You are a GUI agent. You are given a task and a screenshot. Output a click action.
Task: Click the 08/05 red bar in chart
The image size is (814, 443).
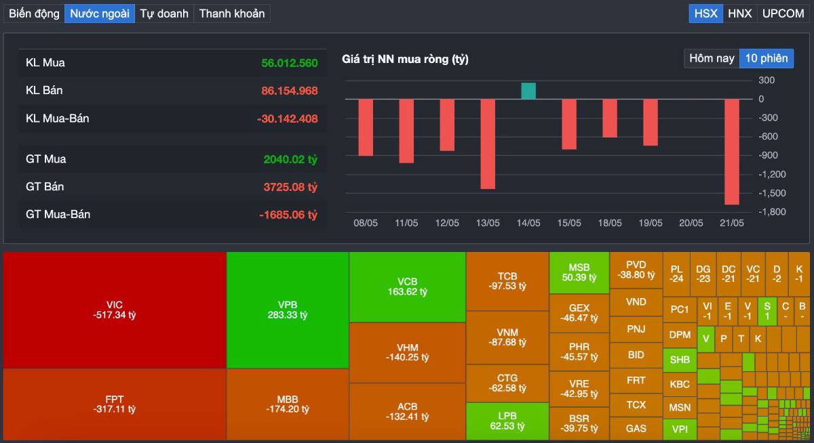(x=366, y=127)
